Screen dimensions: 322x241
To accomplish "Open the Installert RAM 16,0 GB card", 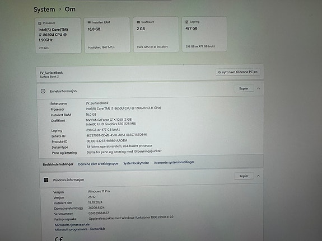I will point(107,35).
